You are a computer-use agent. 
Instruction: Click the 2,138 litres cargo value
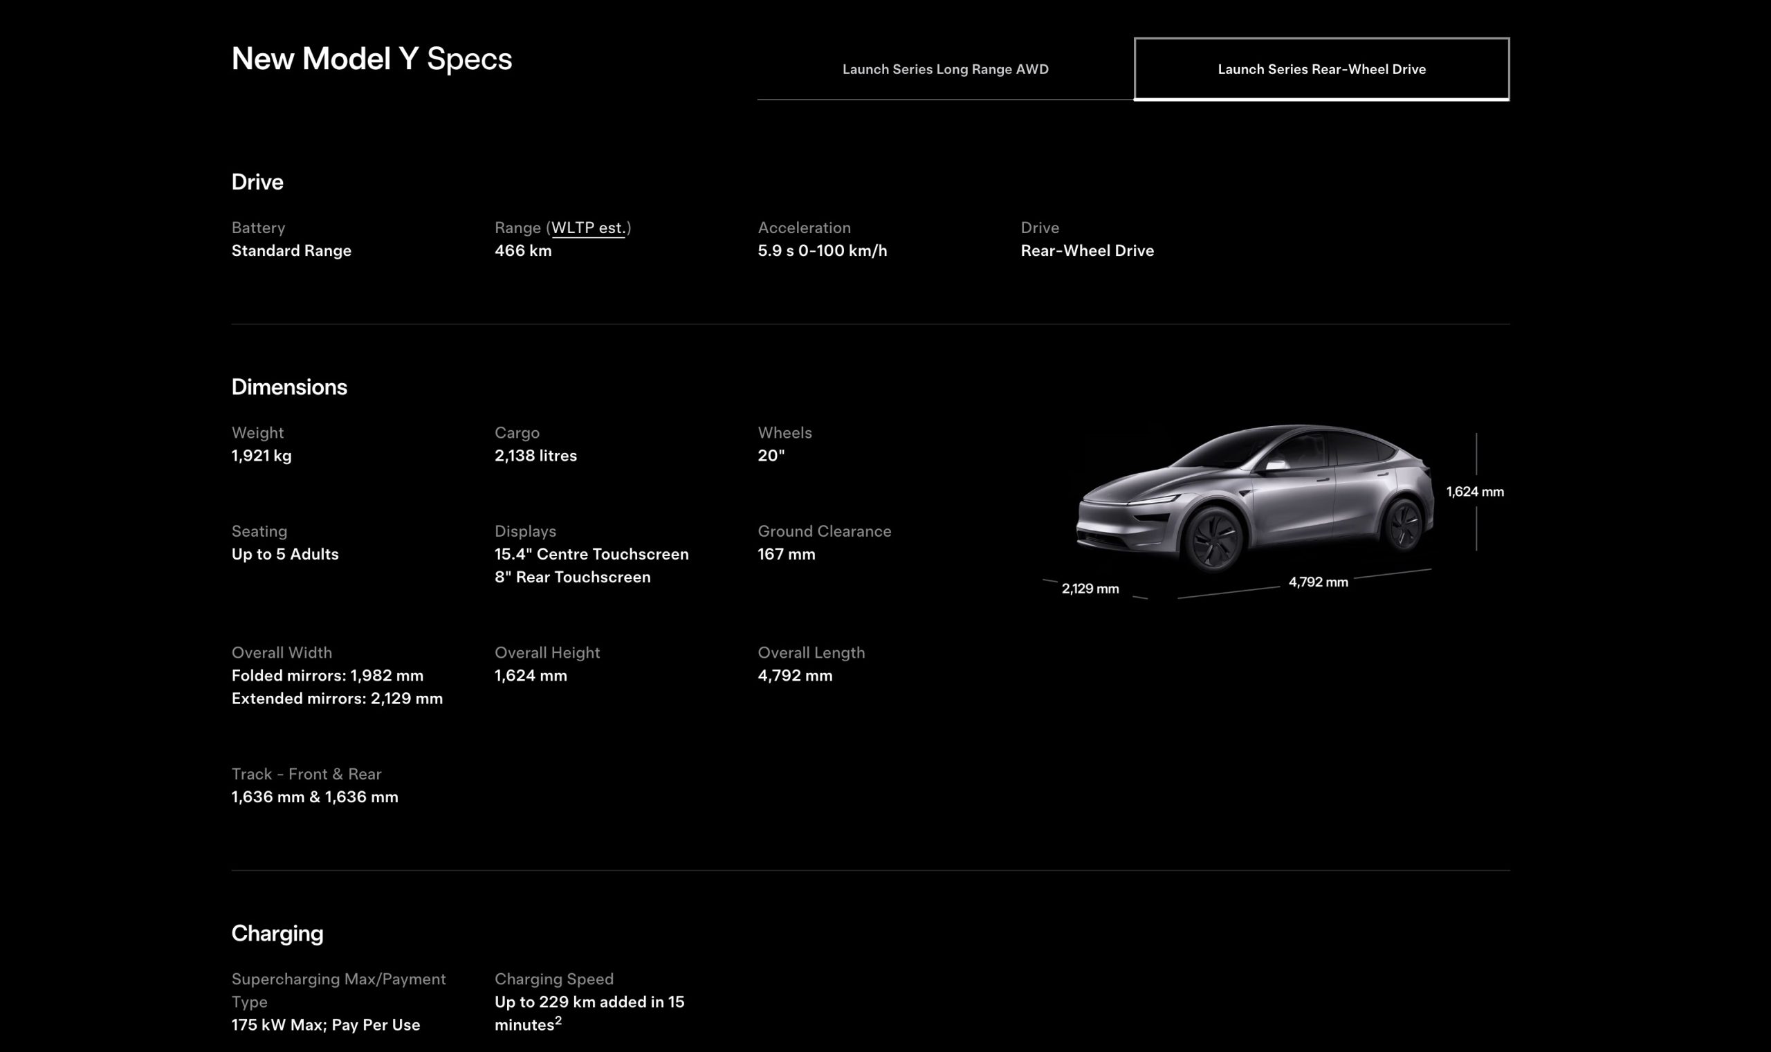(x=535, y=456)
